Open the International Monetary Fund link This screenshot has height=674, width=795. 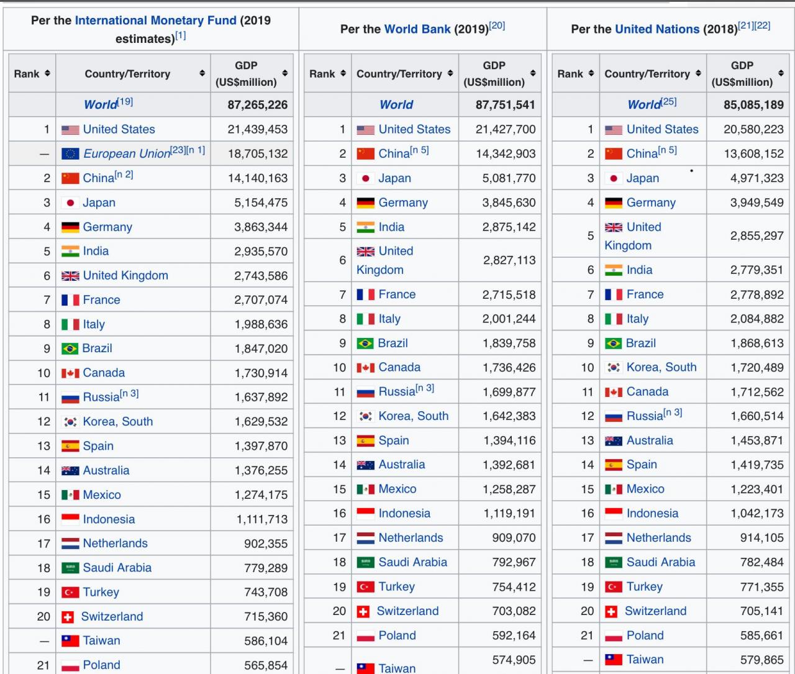coord(156,20)
